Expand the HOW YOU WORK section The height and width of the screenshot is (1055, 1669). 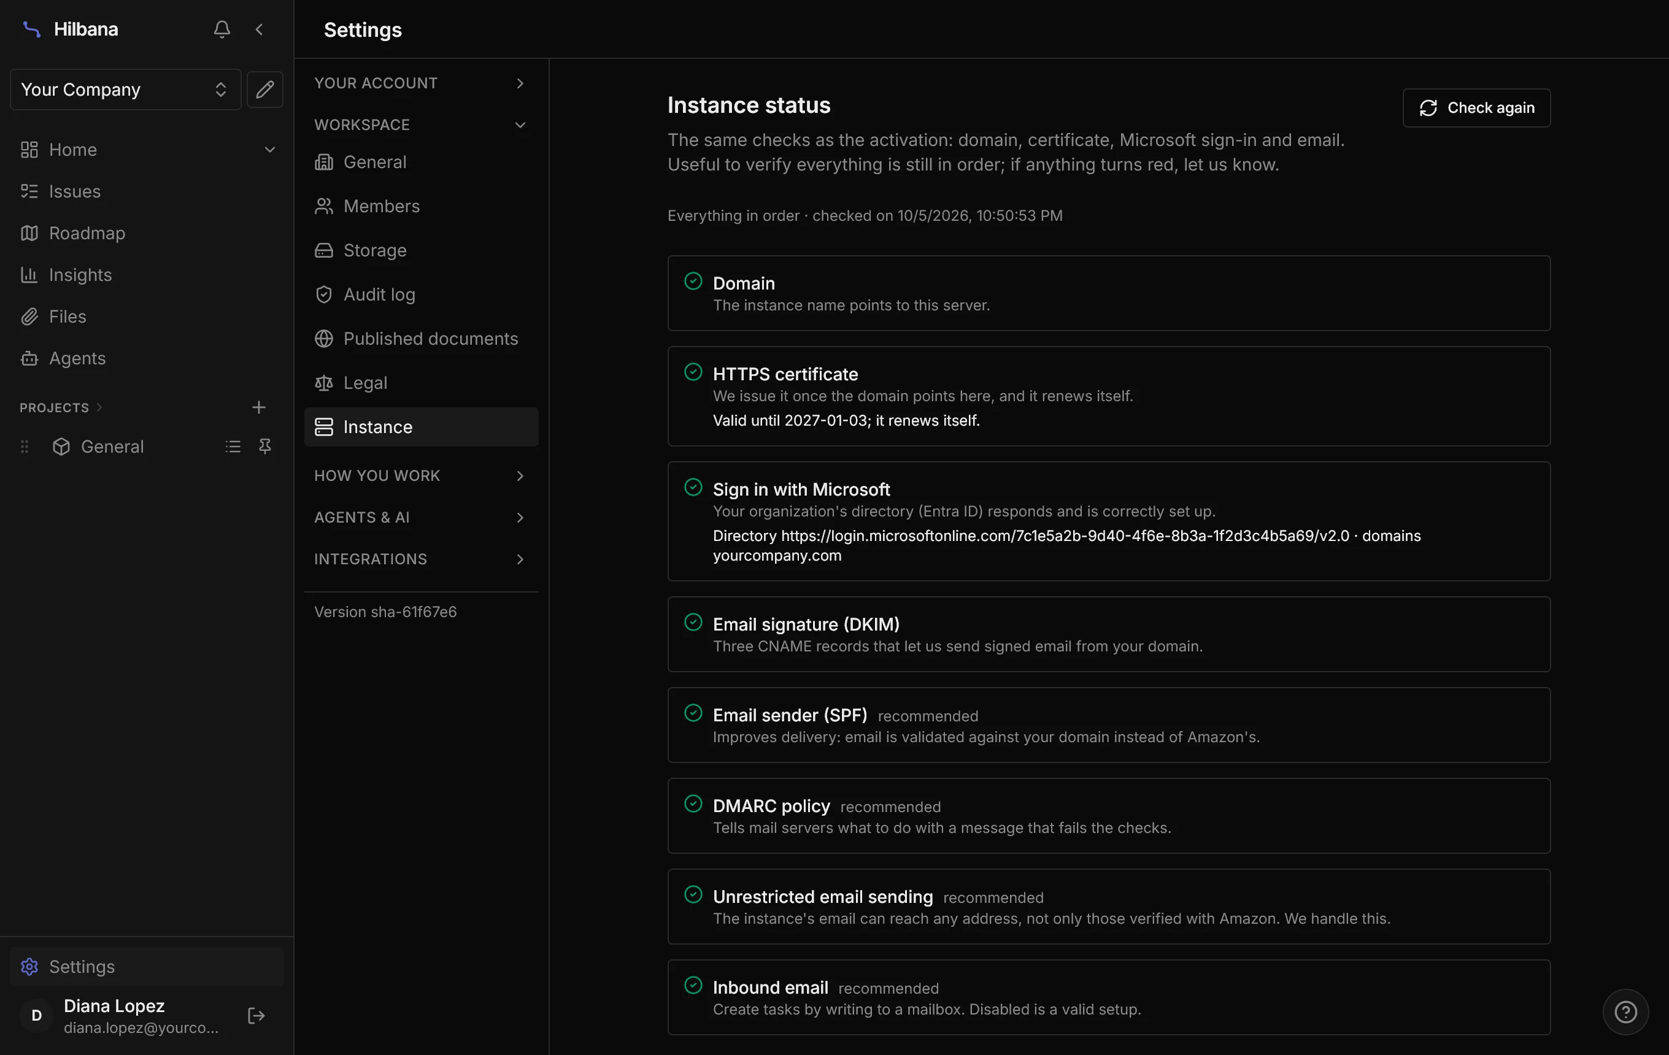(x=422, y=476)
